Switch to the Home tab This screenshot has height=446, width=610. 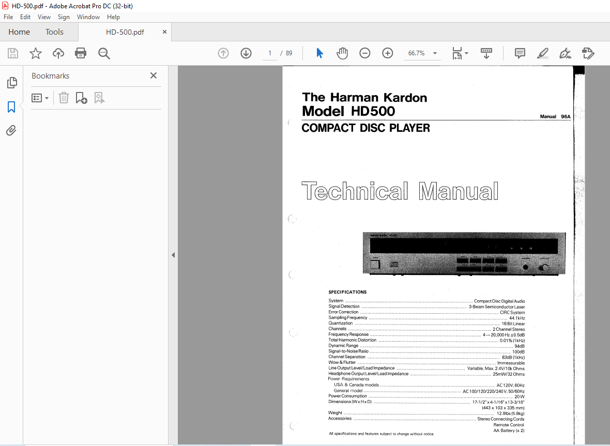click(x=19, y=32)
